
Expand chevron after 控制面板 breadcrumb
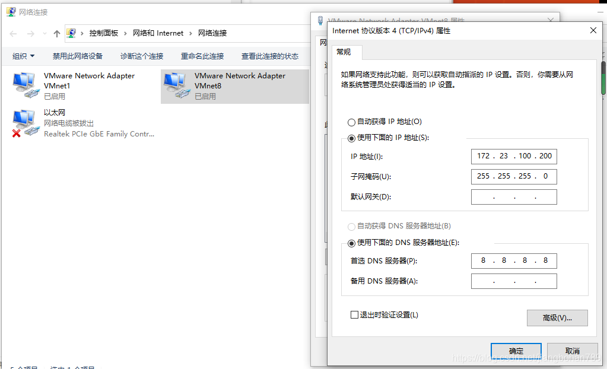125,34
